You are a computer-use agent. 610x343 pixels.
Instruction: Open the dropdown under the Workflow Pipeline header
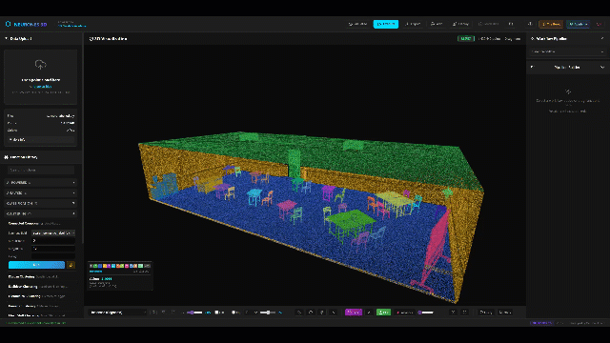click(568, 51)
